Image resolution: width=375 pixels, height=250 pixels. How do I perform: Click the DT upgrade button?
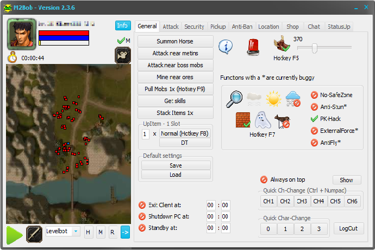(x=185, y=143)
